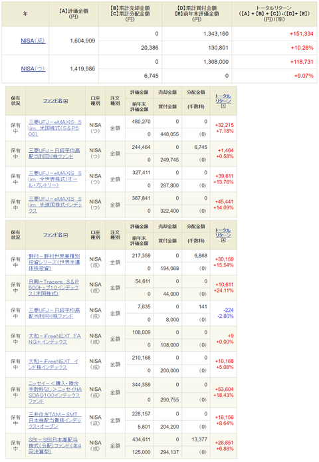This screenshot has width=319, height=462.
Task: Open eMAXIS Slim 先進国株式インデックス fund link
Action: (55, 205)
